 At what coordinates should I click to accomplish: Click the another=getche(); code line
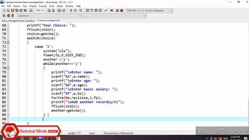[x=68, y=110]
